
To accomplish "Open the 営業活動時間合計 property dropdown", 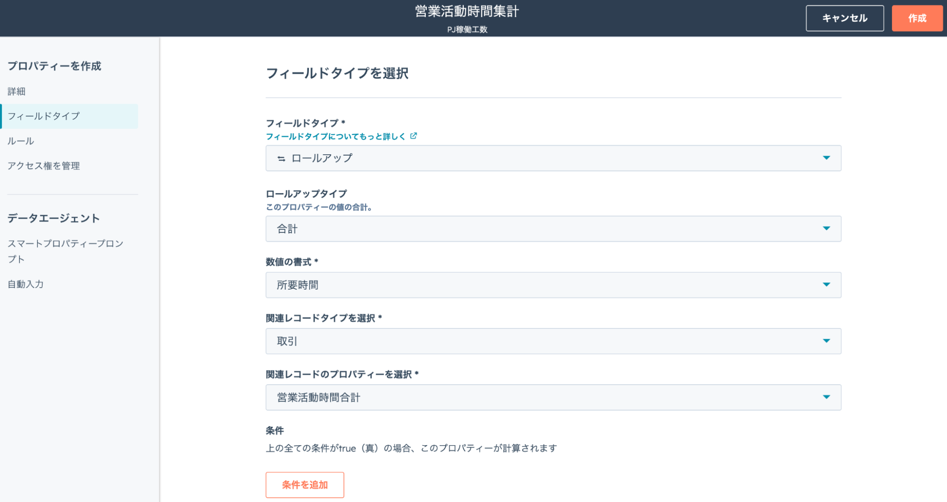I will point(553,397).
